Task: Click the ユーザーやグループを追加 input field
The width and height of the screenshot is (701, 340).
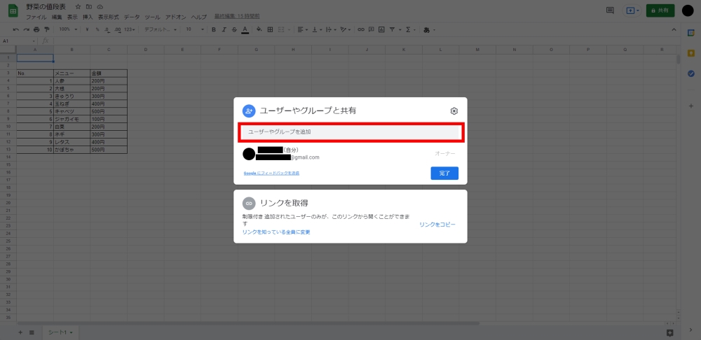Action: click(351, 132)
